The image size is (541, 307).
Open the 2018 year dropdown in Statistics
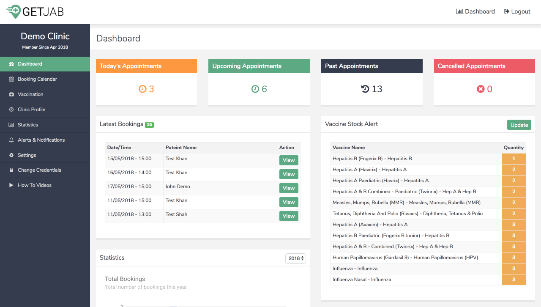pyautogui.click(x=295, y=258)
